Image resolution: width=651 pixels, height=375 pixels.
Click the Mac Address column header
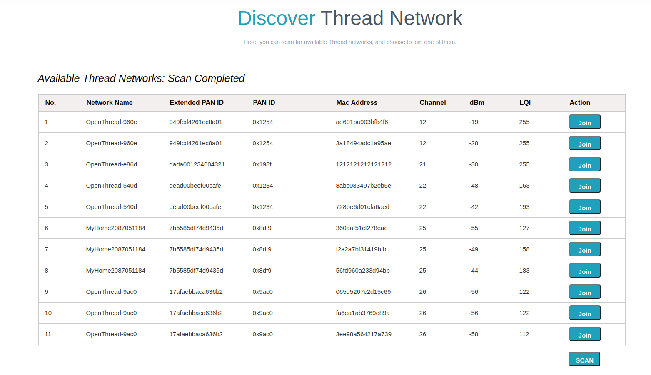click(357, 102)
